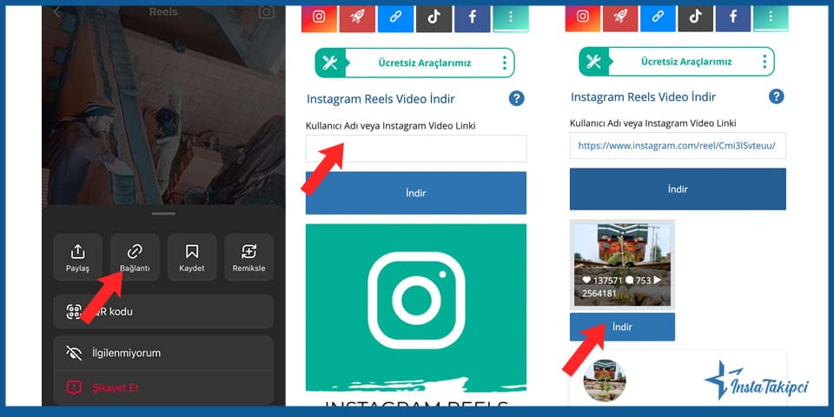Click tools wrench icon in middle screen

(330, 63)
